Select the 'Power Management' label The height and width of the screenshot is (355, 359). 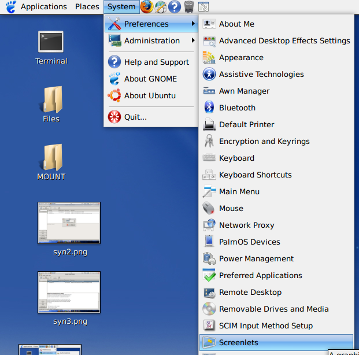click(256, 258)
